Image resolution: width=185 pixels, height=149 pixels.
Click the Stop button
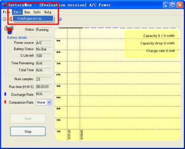coord(28,132)
